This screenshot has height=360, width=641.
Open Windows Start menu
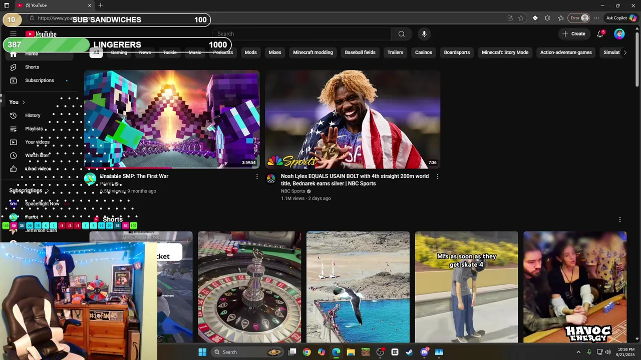point(202,352)
